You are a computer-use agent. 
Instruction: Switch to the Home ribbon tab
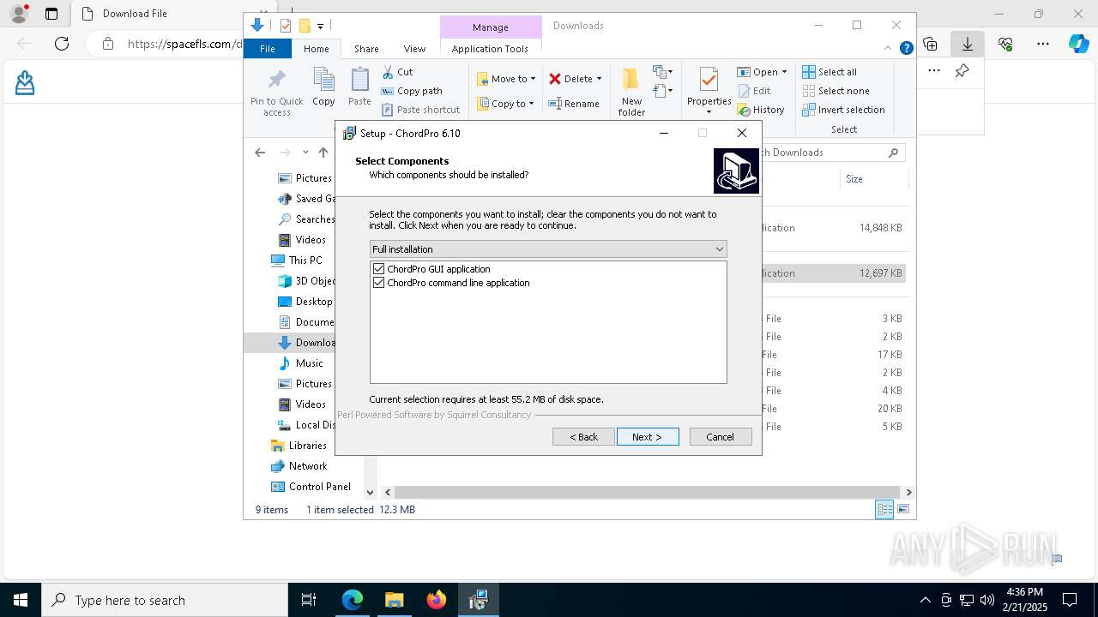pyautogui.click(x=316, y=49)
